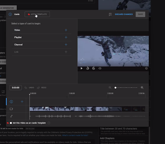Play the video preview
165x144 pixels.
point(82,68)
